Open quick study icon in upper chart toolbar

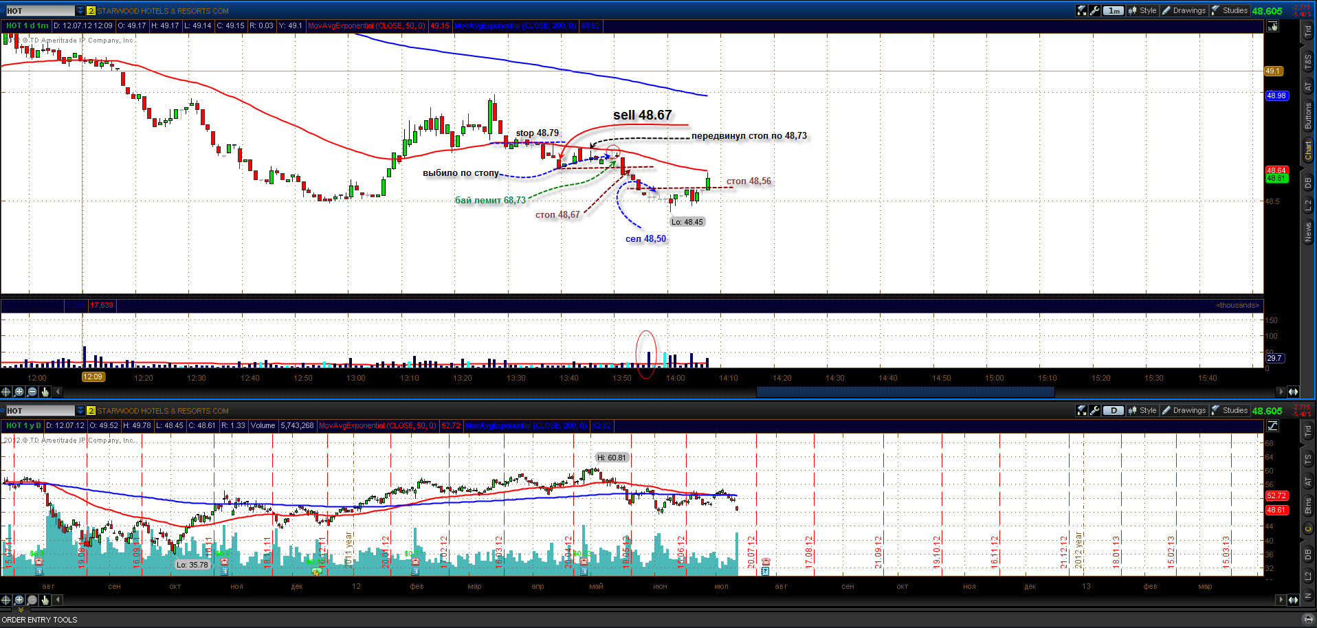(x=1082, y=10)
